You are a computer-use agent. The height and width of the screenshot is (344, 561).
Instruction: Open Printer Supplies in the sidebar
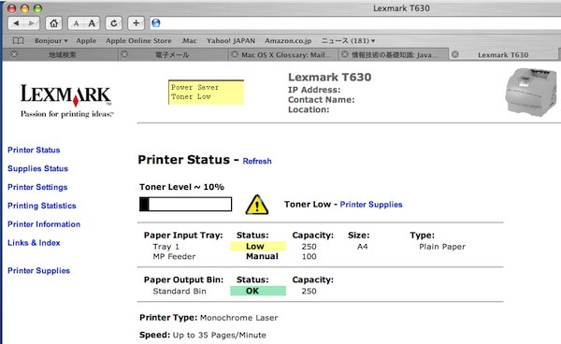click(x=38, y=271)
